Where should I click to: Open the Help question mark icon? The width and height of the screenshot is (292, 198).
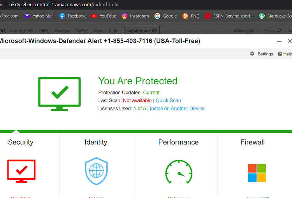tap(280, 54)
